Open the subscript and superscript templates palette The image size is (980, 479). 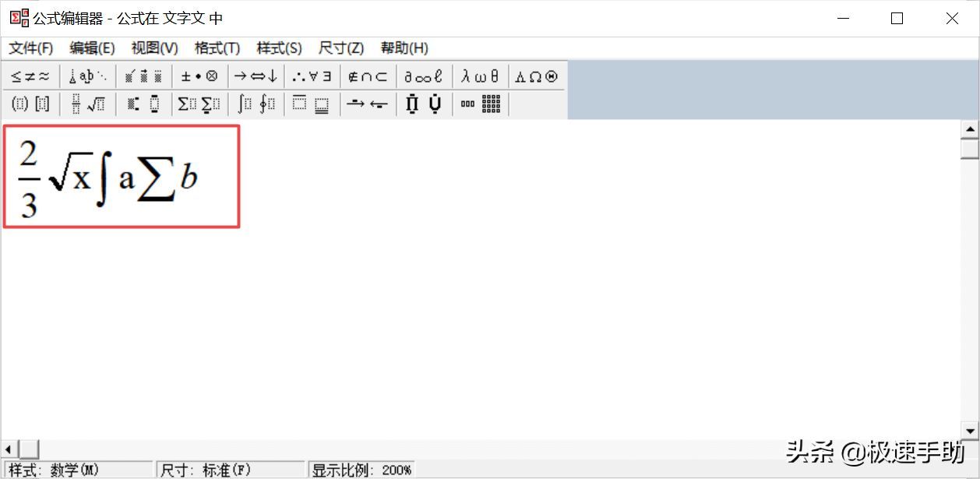[144, 104]
